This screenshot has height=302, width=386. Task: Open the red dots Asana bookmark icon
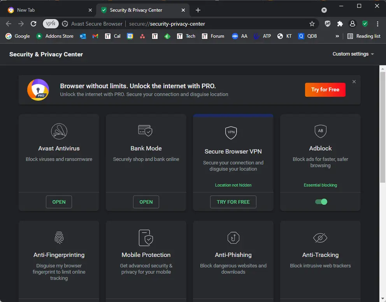(x=142, y=36)
